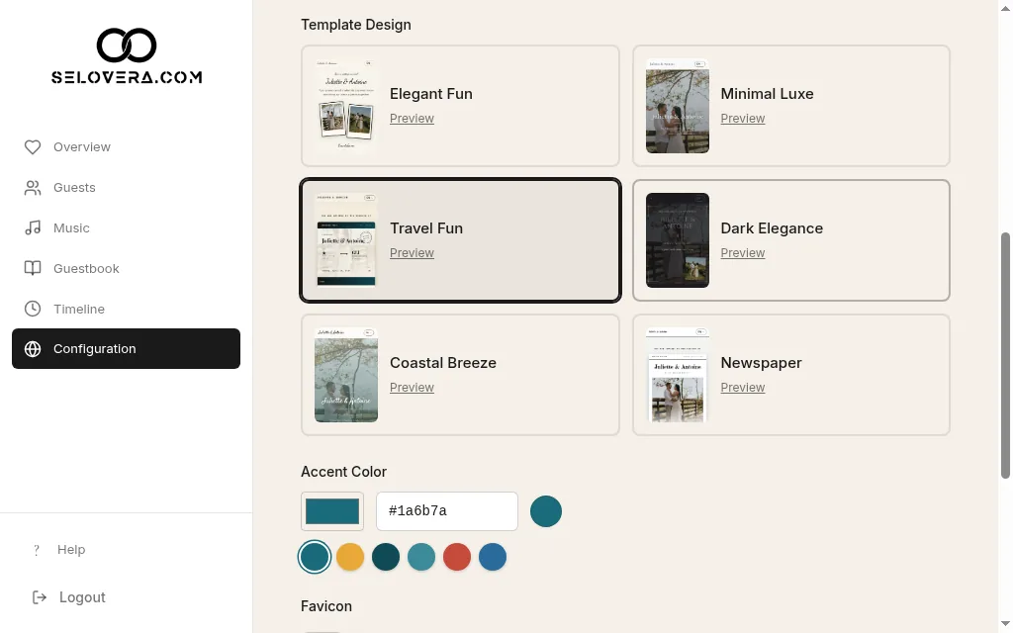Click the Dark Elegance thumbnail image
Screen dimensions: 1013x633
[677, 240]
